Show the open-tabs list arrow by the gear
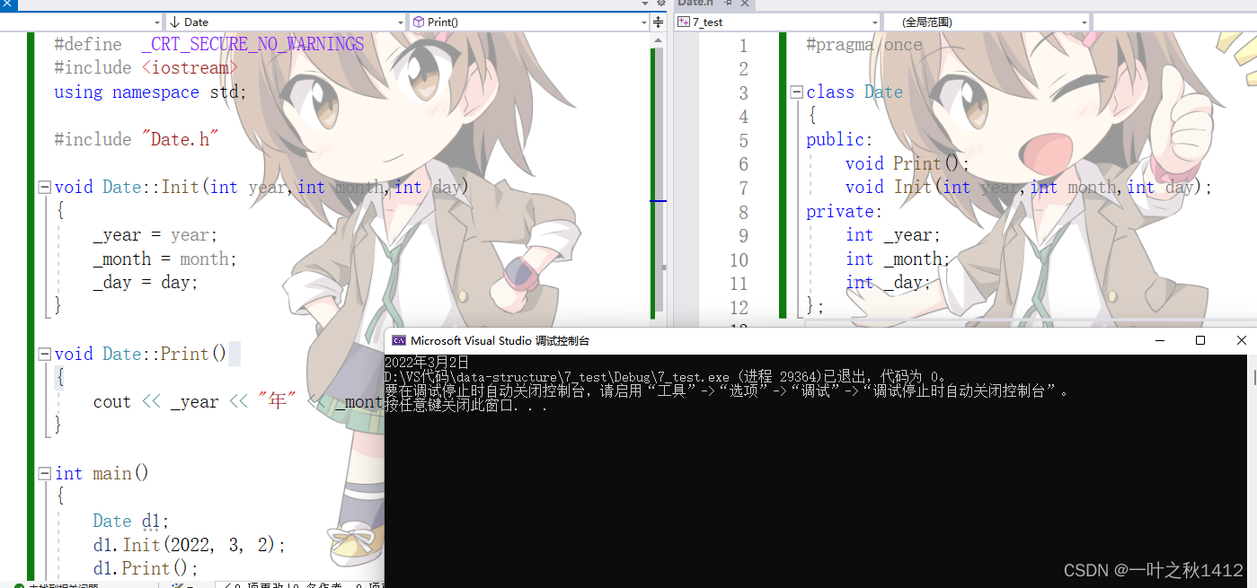 click(644, 4)
